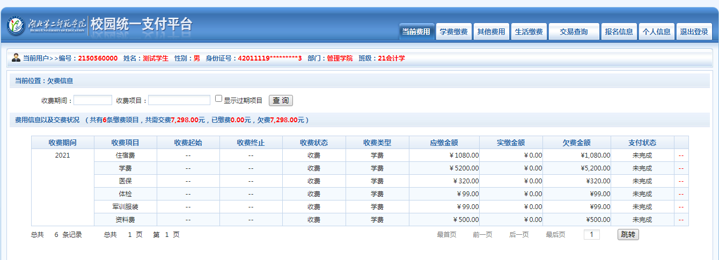Click the current user avatar icon

click(x=16, y=58)
